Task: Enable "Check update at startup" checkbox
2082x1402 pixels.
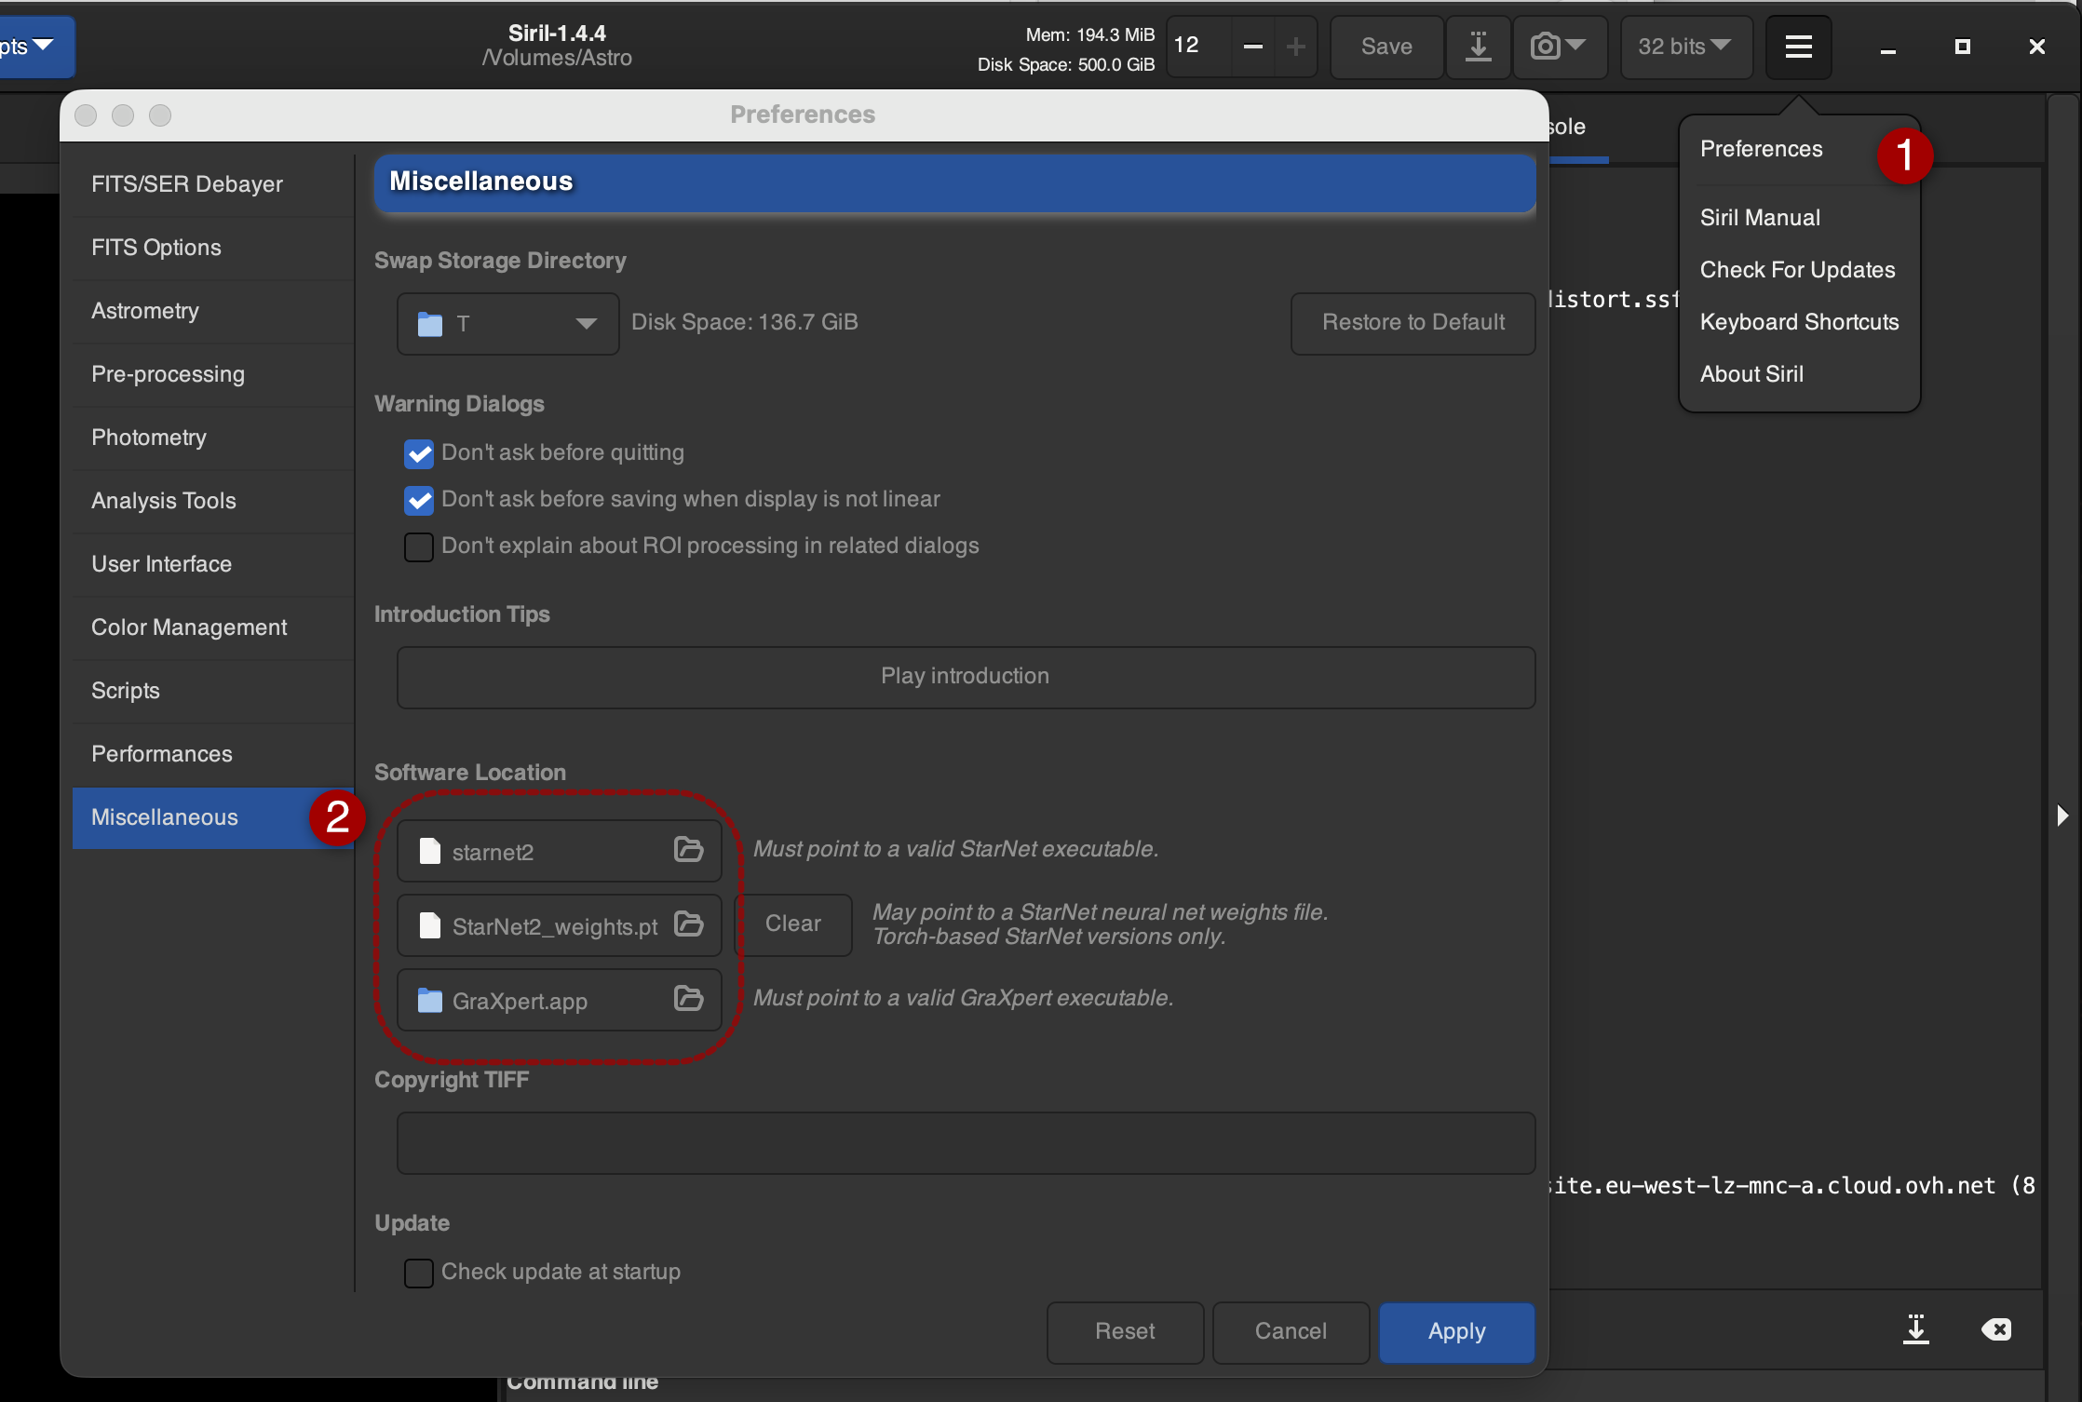Action: tap(419, 1273)
